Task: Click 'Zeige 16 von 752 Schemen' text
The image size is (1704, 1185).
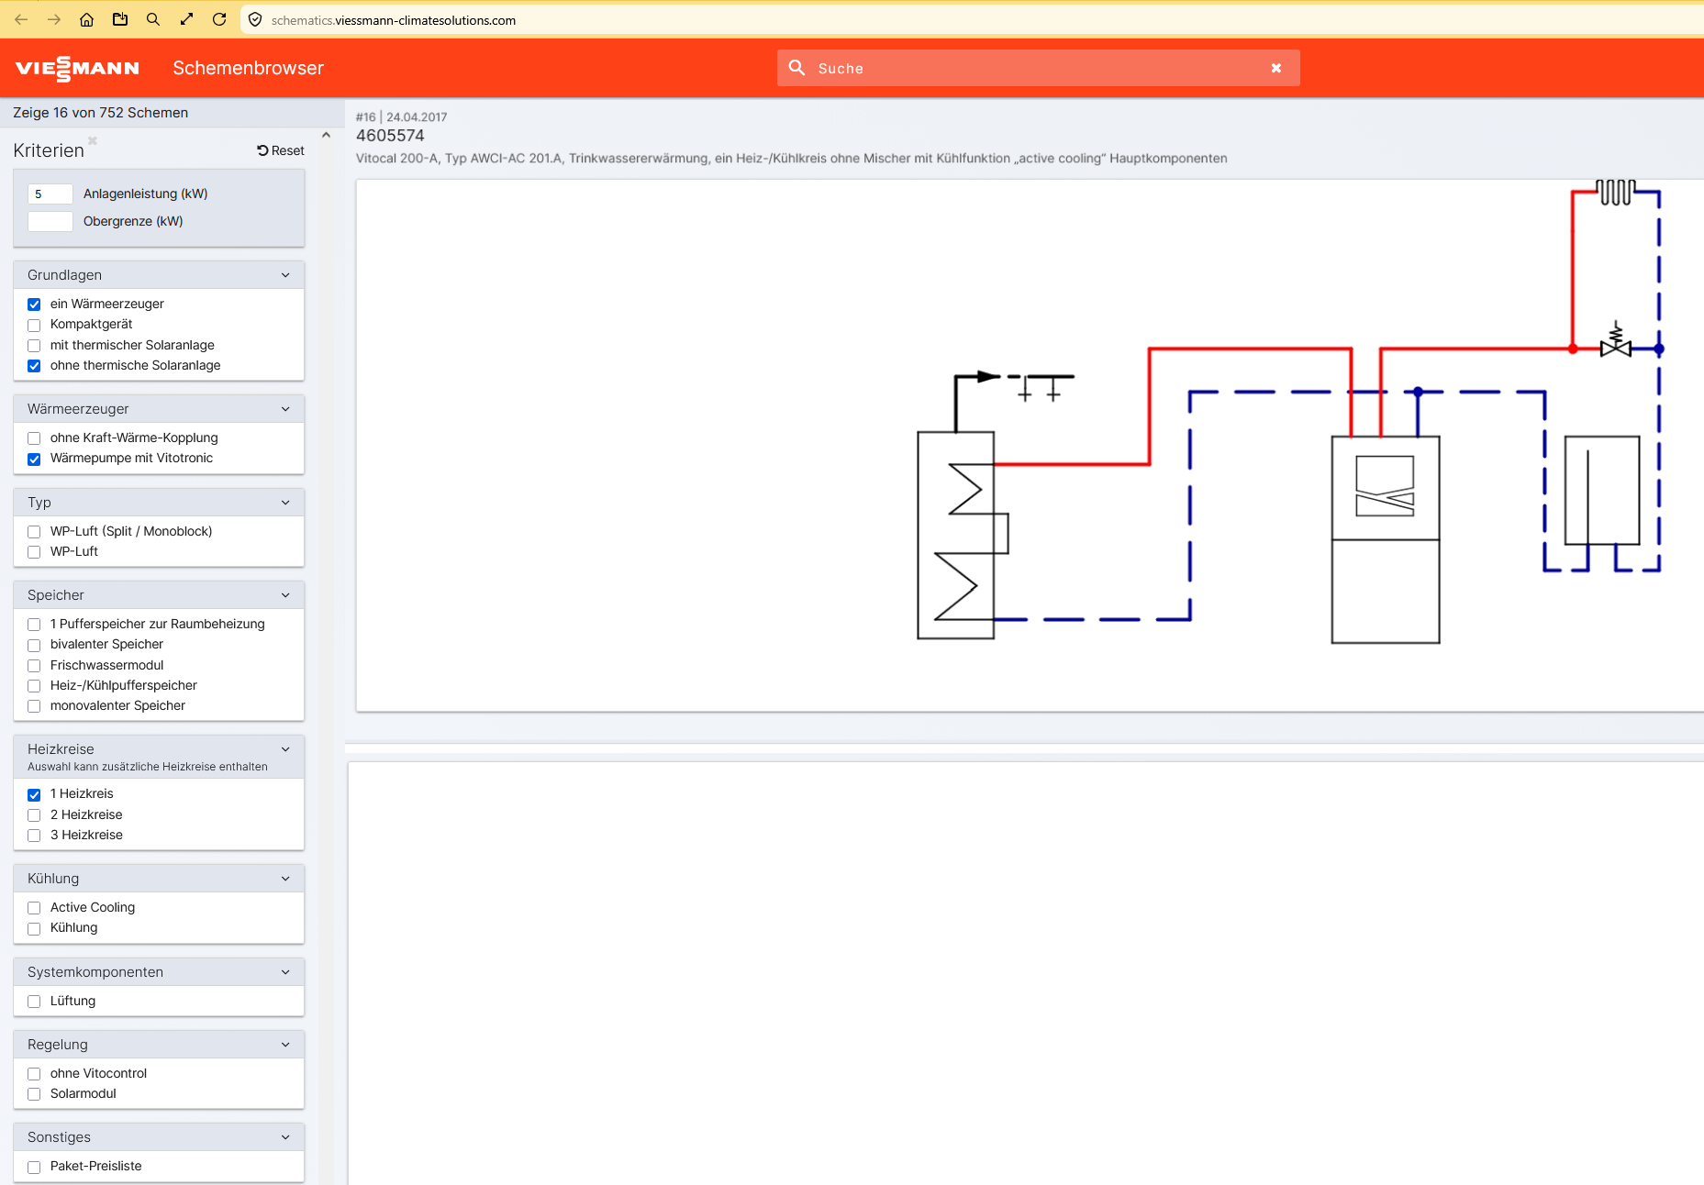Action: click(101, 113)
